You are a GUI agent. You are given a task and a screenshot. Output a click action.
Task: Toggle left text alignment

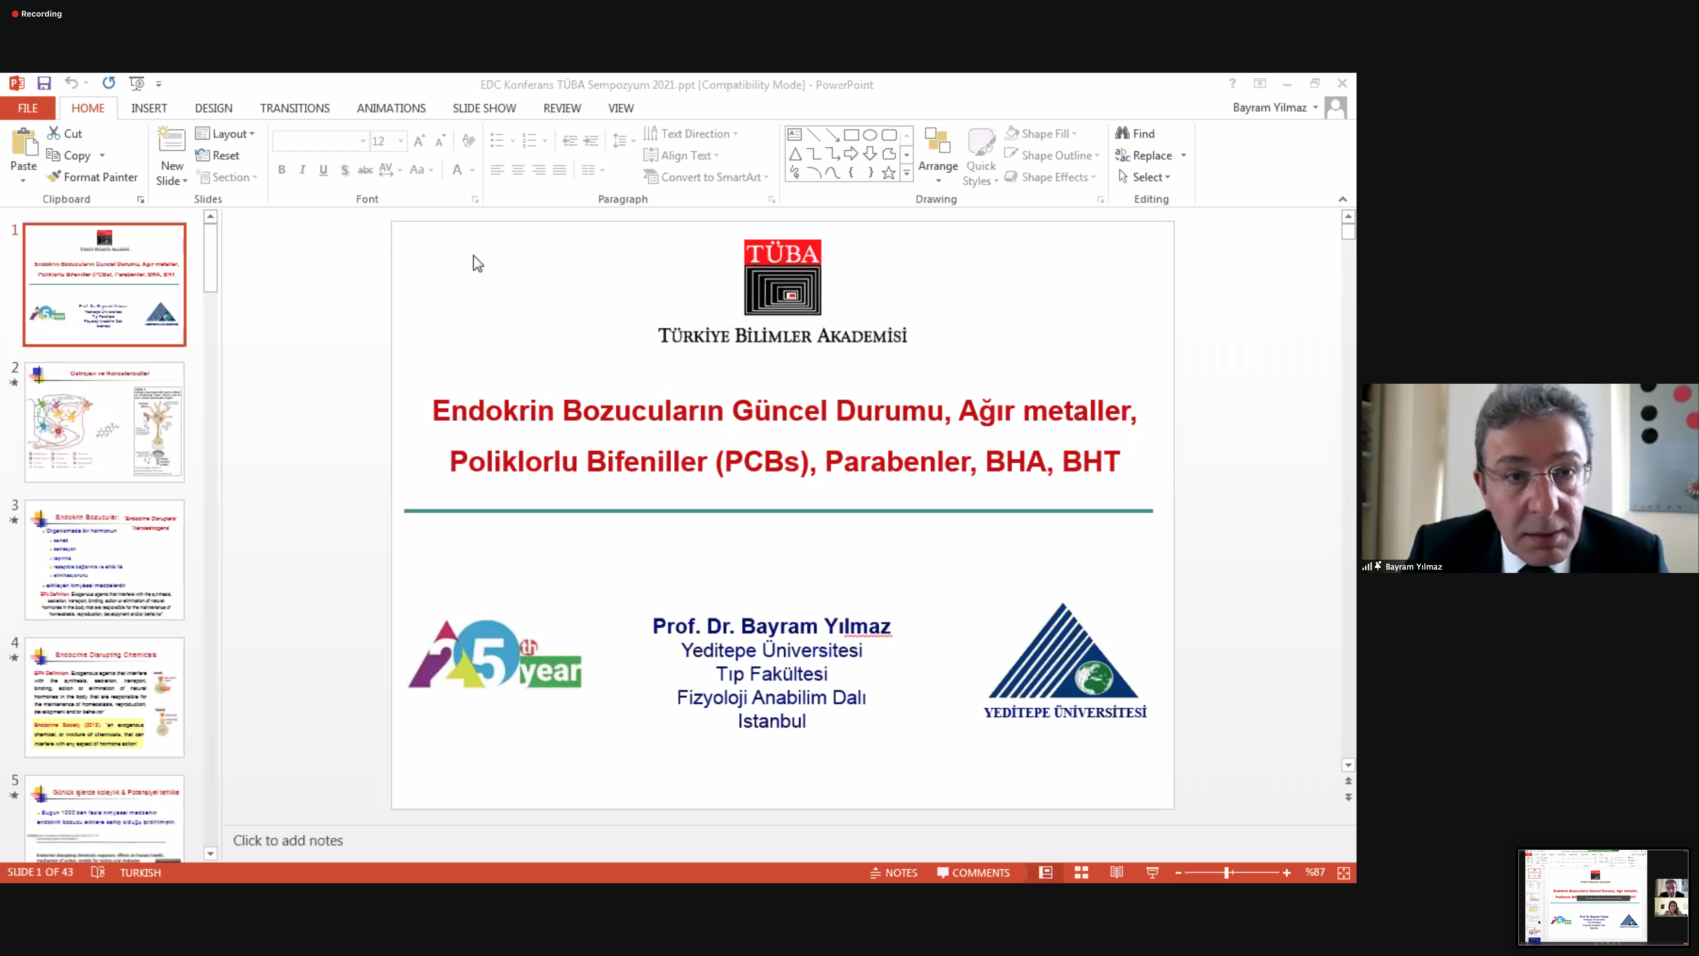coord(497,170)
